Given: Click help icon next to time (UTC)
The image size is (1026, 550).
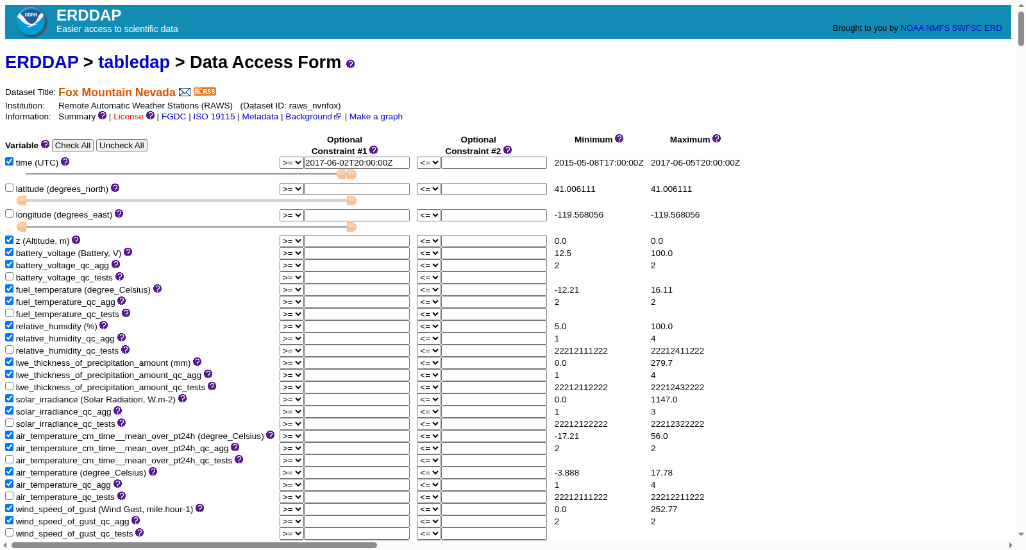Looking at the screenshot, I should [x=65, y=162].
